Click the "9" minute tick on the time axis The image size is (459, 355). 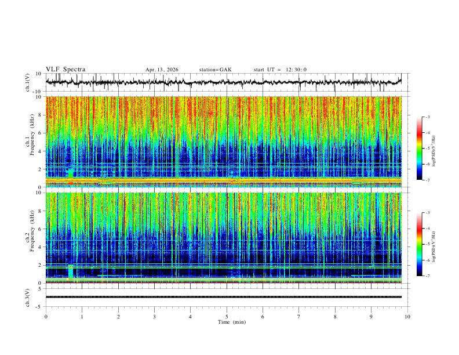[x=371, y=317]
